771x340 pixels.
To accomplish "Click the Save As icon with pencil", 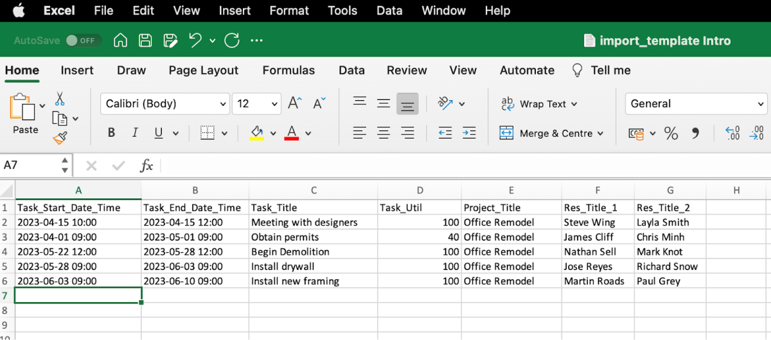I will tap(170, 40).
